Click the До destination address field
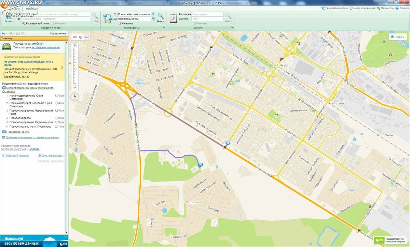The image size is (410, 247). [134, 19]
